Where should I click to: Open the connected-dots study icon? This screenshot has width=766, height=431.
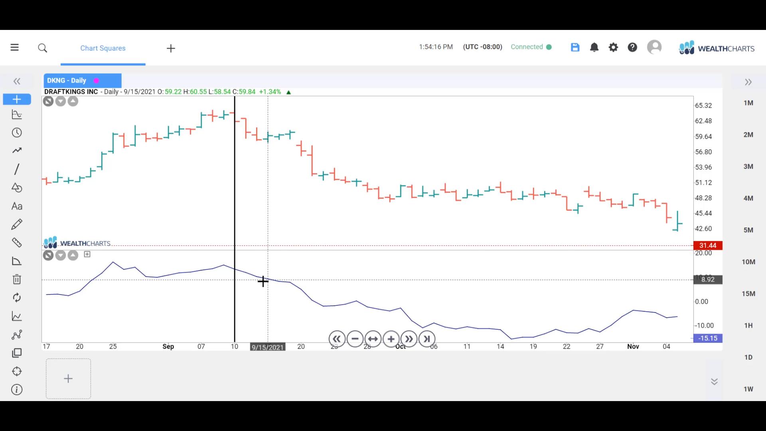point(17,335)
